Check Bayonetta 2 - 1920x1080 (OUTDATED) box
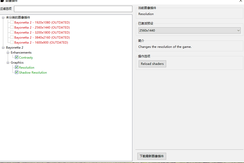 [x=12, y=22]
